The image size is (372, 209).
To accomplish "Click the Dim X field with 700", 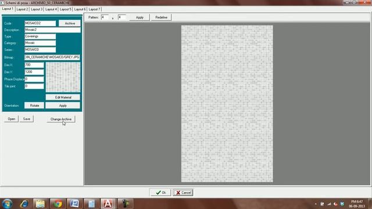I will click(34, 64).
